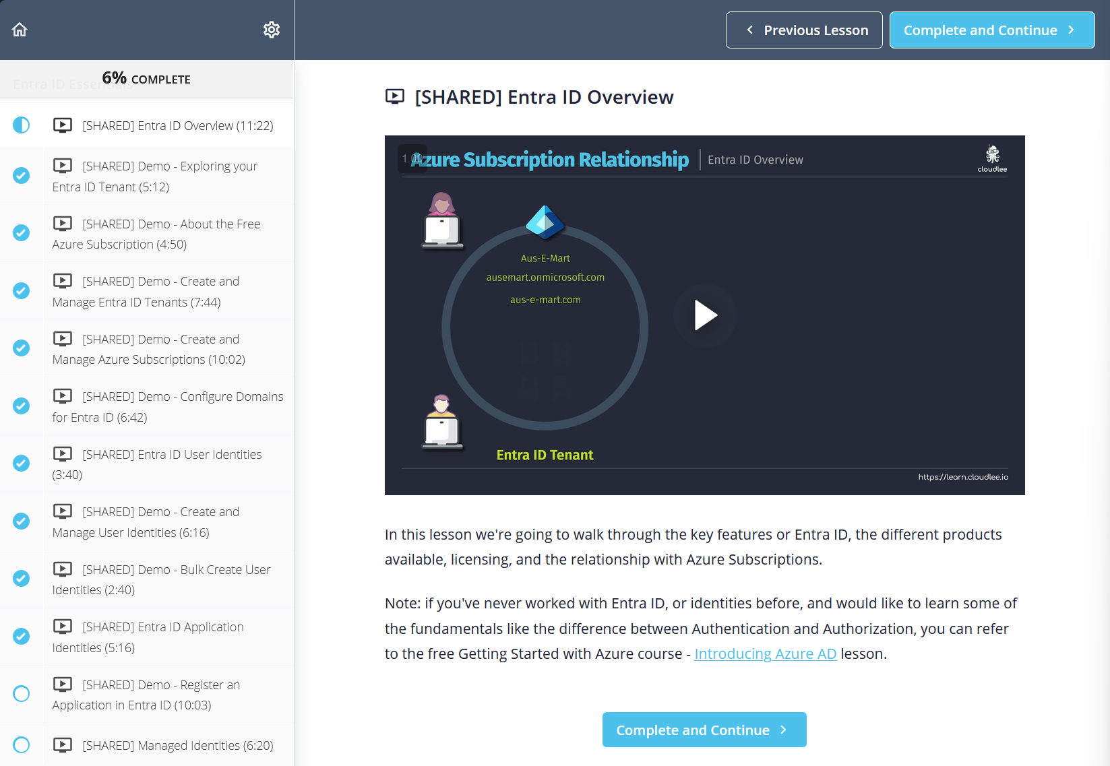Play the Entra ID Overview video
The image size is (1110, 766).
pos(705,315)
